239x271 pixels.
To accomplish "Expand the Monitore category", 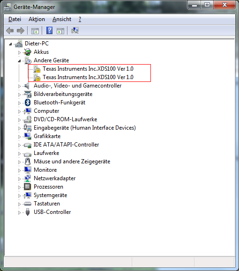I will 19,170.
